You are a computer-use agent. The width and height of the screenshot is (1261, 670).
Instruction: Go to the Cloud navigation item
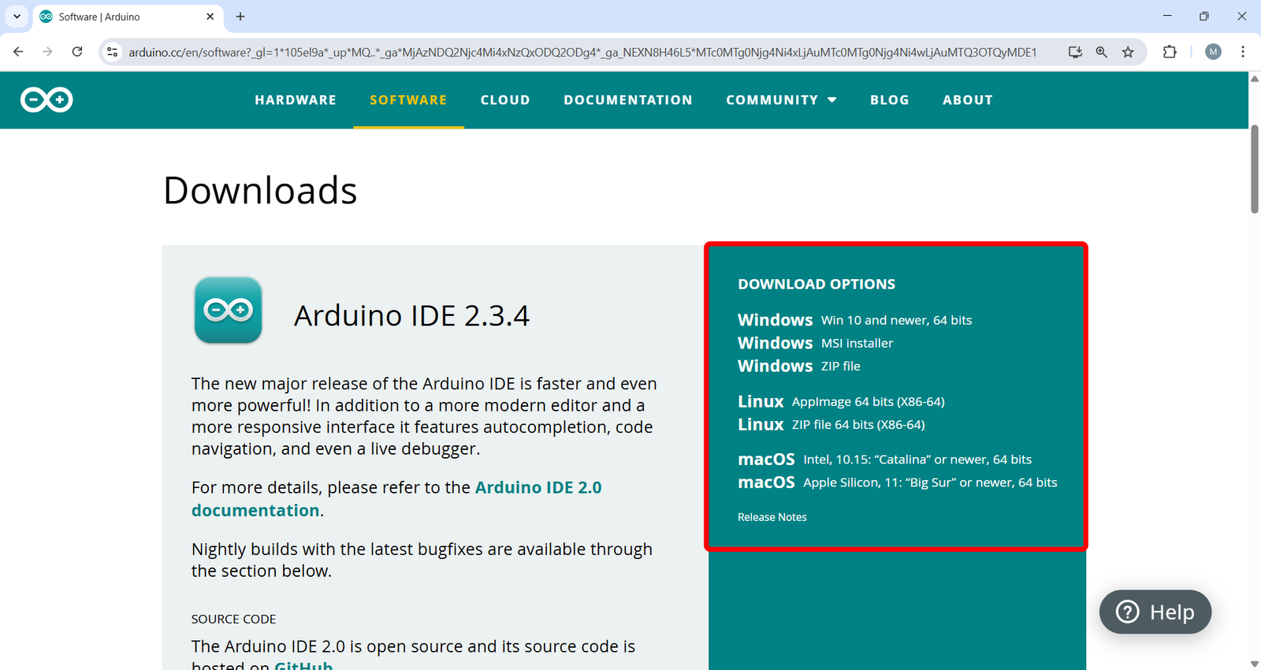[x=505, y=100]
